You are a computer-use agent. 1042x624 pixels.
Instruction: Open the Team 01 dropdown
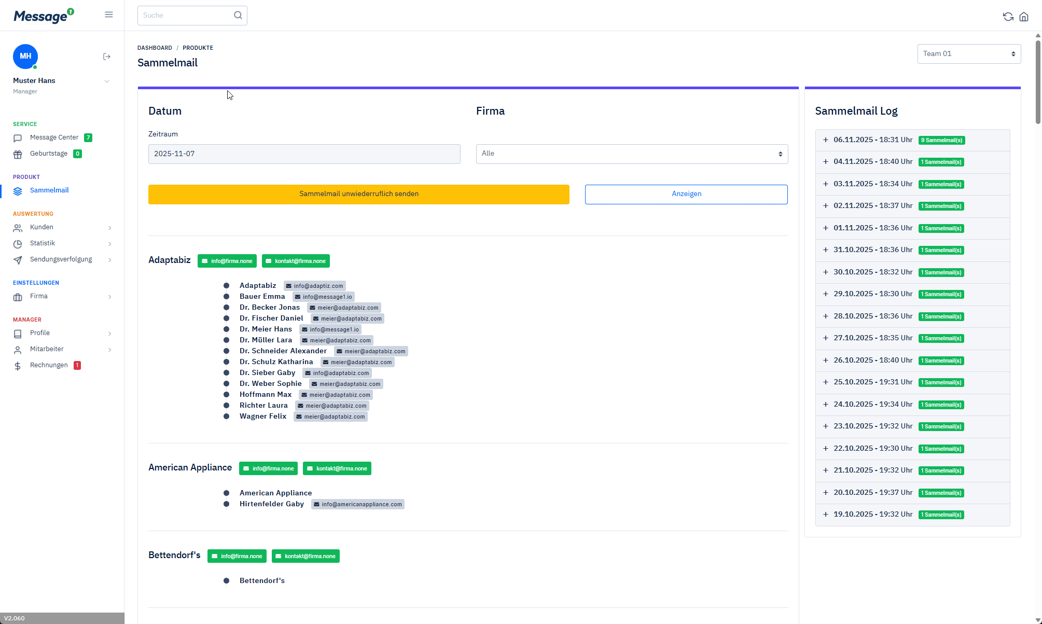[x=968, y=54]
